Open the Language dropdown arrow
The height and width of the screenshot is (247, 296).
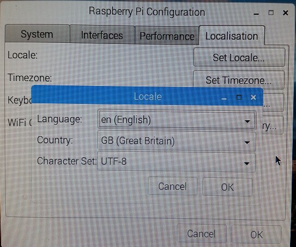point(247,121)
